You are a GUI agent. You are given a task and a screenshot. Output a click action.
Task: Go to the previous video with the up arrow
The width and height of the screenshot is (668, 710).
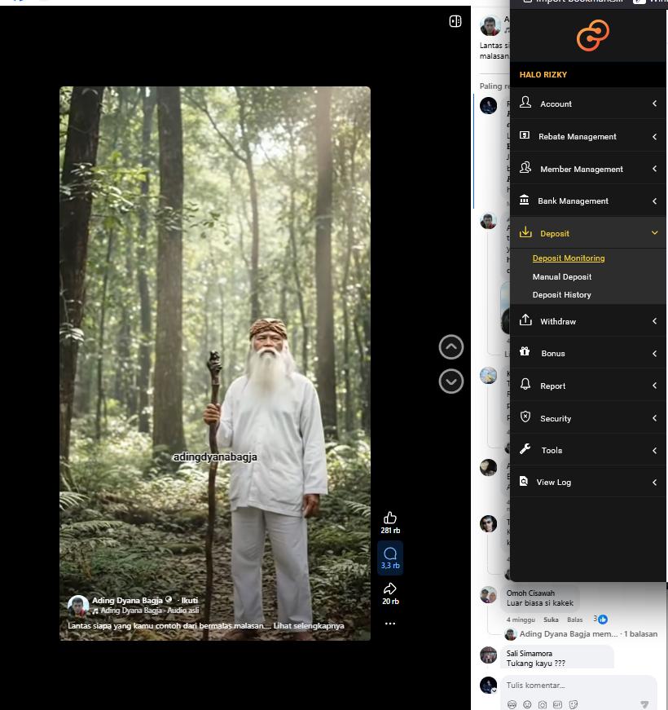pyautogui.click(x=451, y=347)
